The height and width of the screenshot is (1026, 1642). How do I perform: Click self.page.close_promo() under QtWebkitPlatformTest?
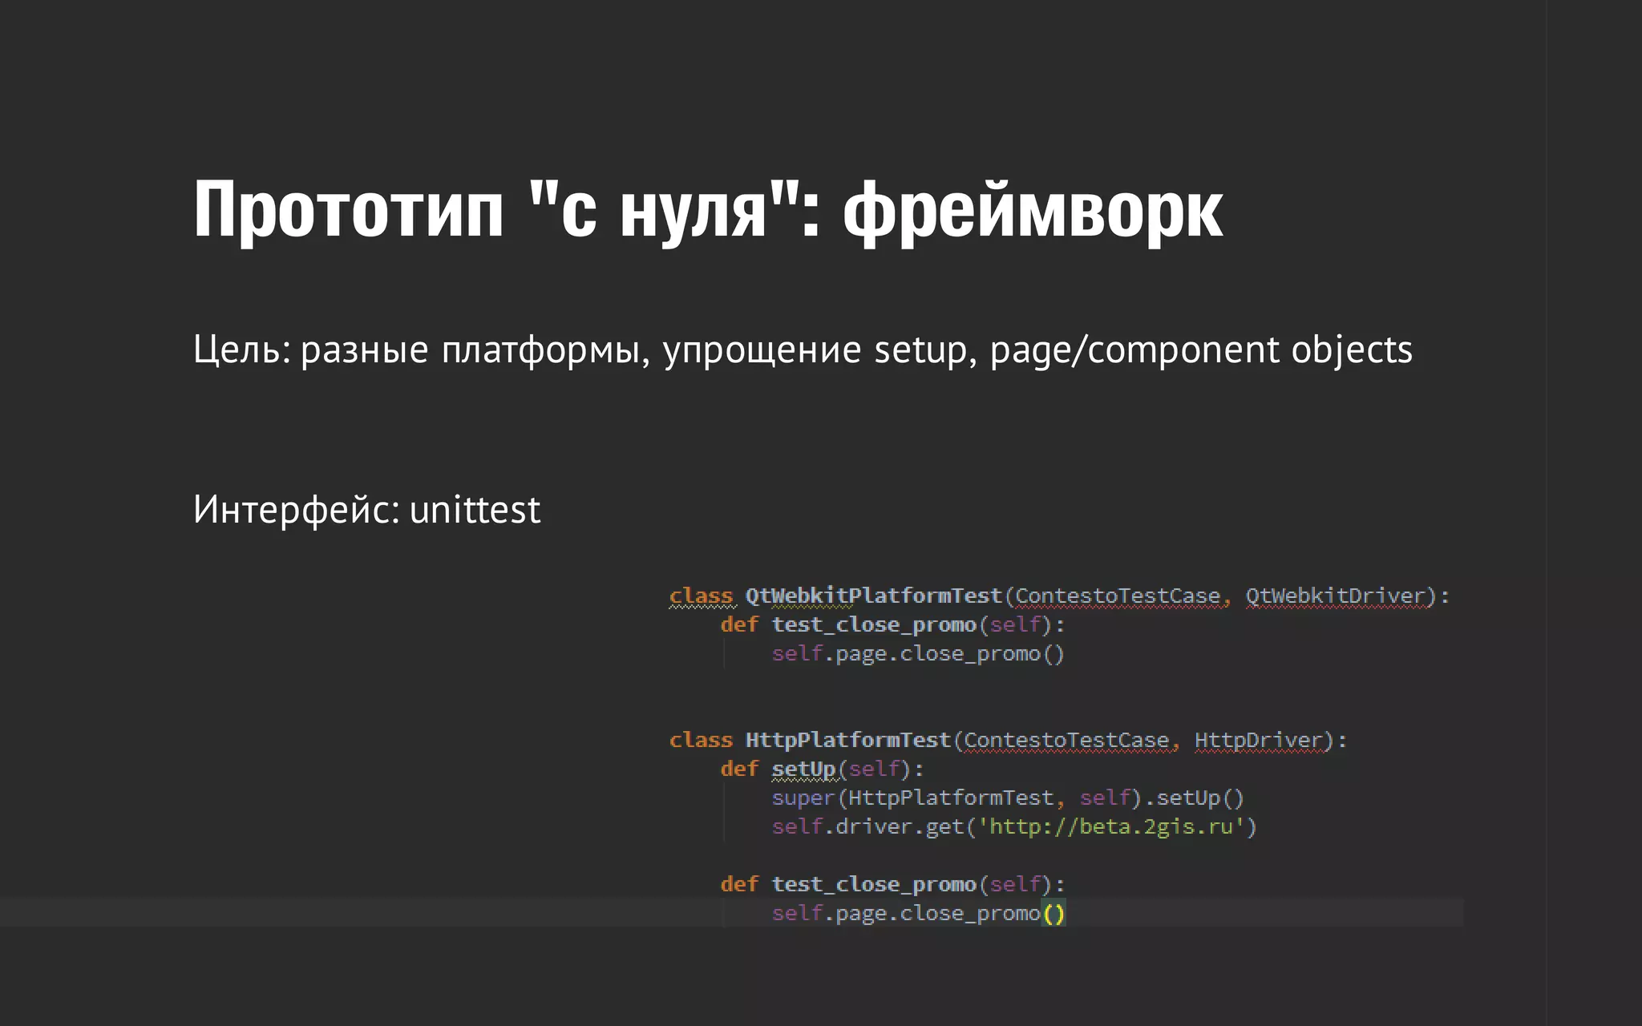(918, 653)
